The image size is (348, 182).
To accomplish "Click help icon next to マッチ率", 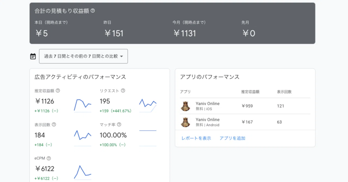I will 119,125.
